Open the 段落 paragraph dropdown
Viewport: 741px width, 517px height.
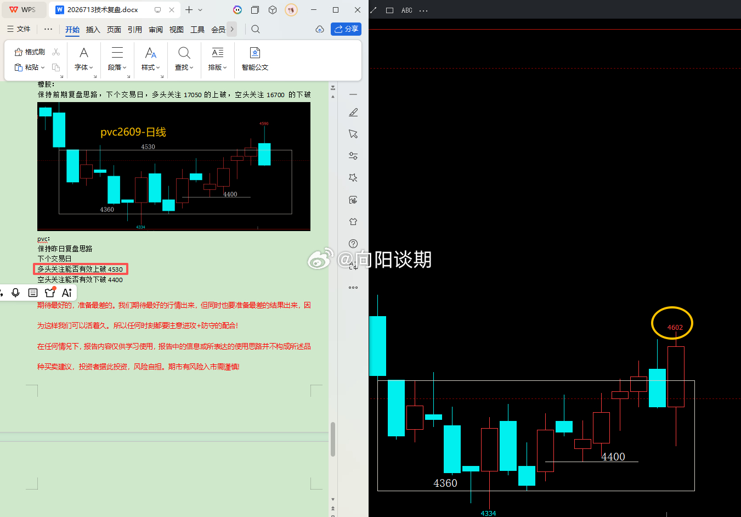tap(117, 59)
